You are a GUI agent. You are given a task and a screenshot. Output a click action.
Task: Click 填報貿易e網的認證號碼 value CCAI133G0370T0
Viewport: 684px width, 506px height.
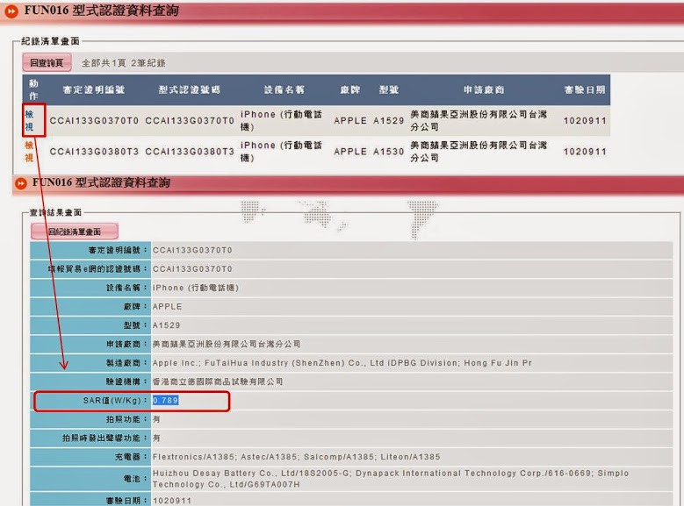192,269
